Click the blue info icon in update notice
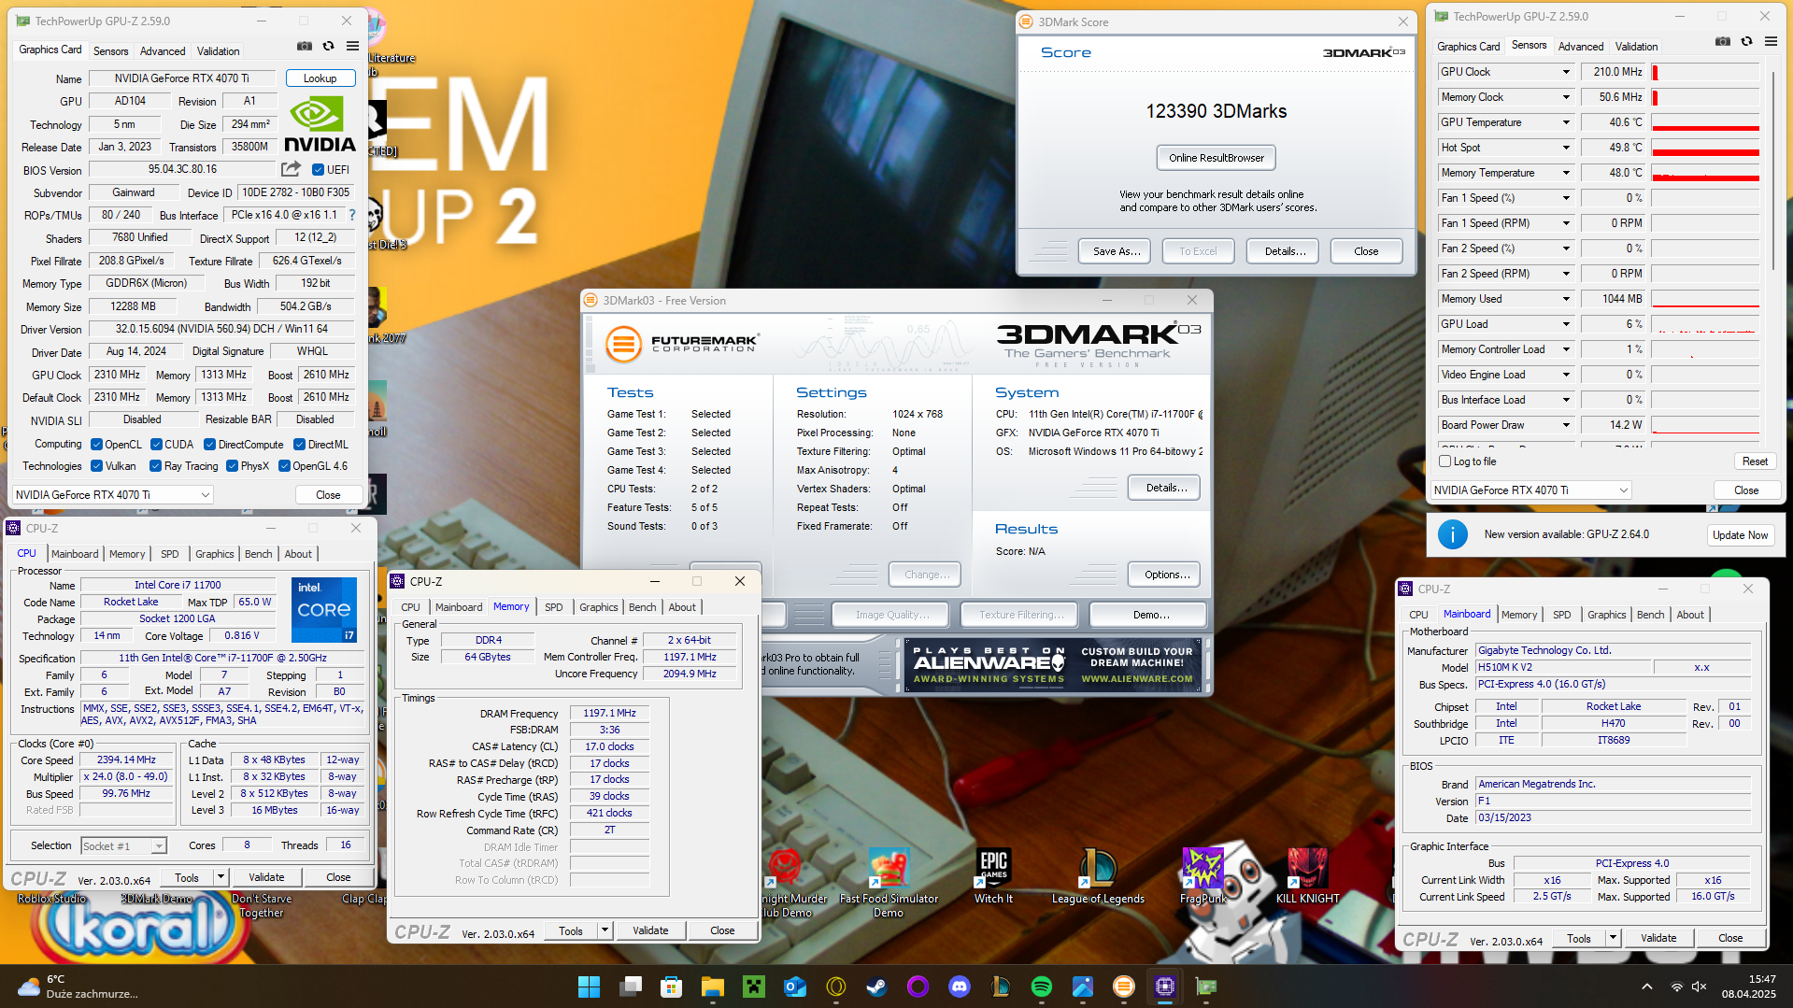The height and width of the screenshot is (1008, 1793). [x=1452, y=534]
